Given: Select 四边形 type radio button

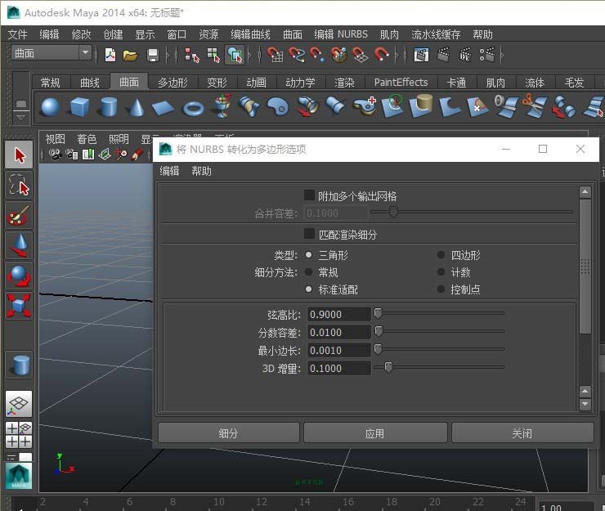Looking at the screenshot, I should tap(441, 255).
